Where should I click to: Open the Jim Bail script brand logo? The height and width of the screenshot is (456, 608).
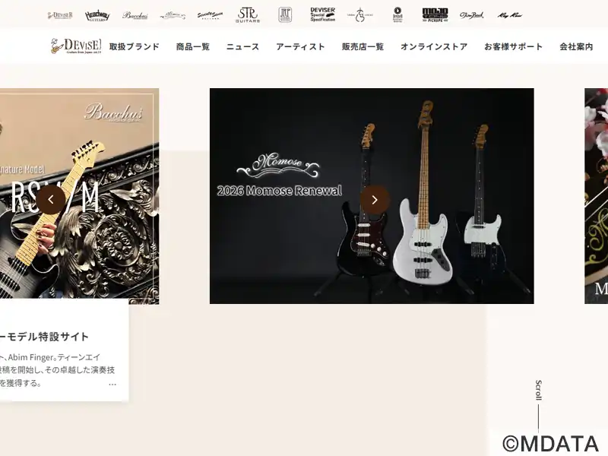[x=472, y=15]
